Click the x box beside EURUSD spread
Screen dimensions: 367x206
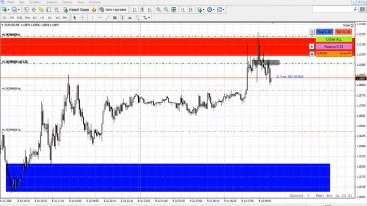pos(311,54)
